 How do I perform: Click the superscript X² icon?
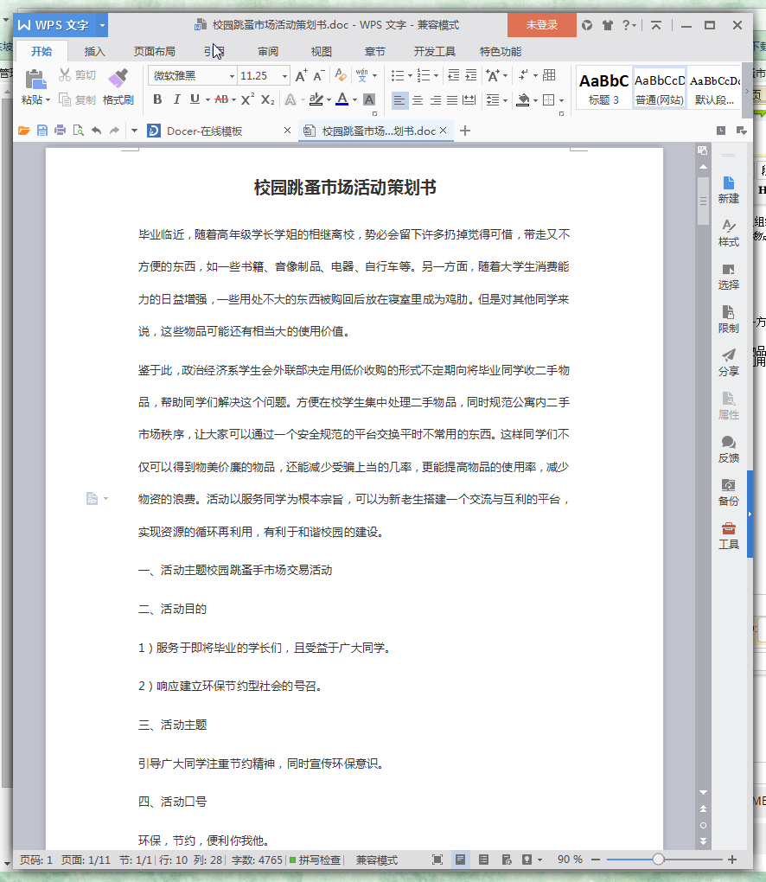click(247, 99)
